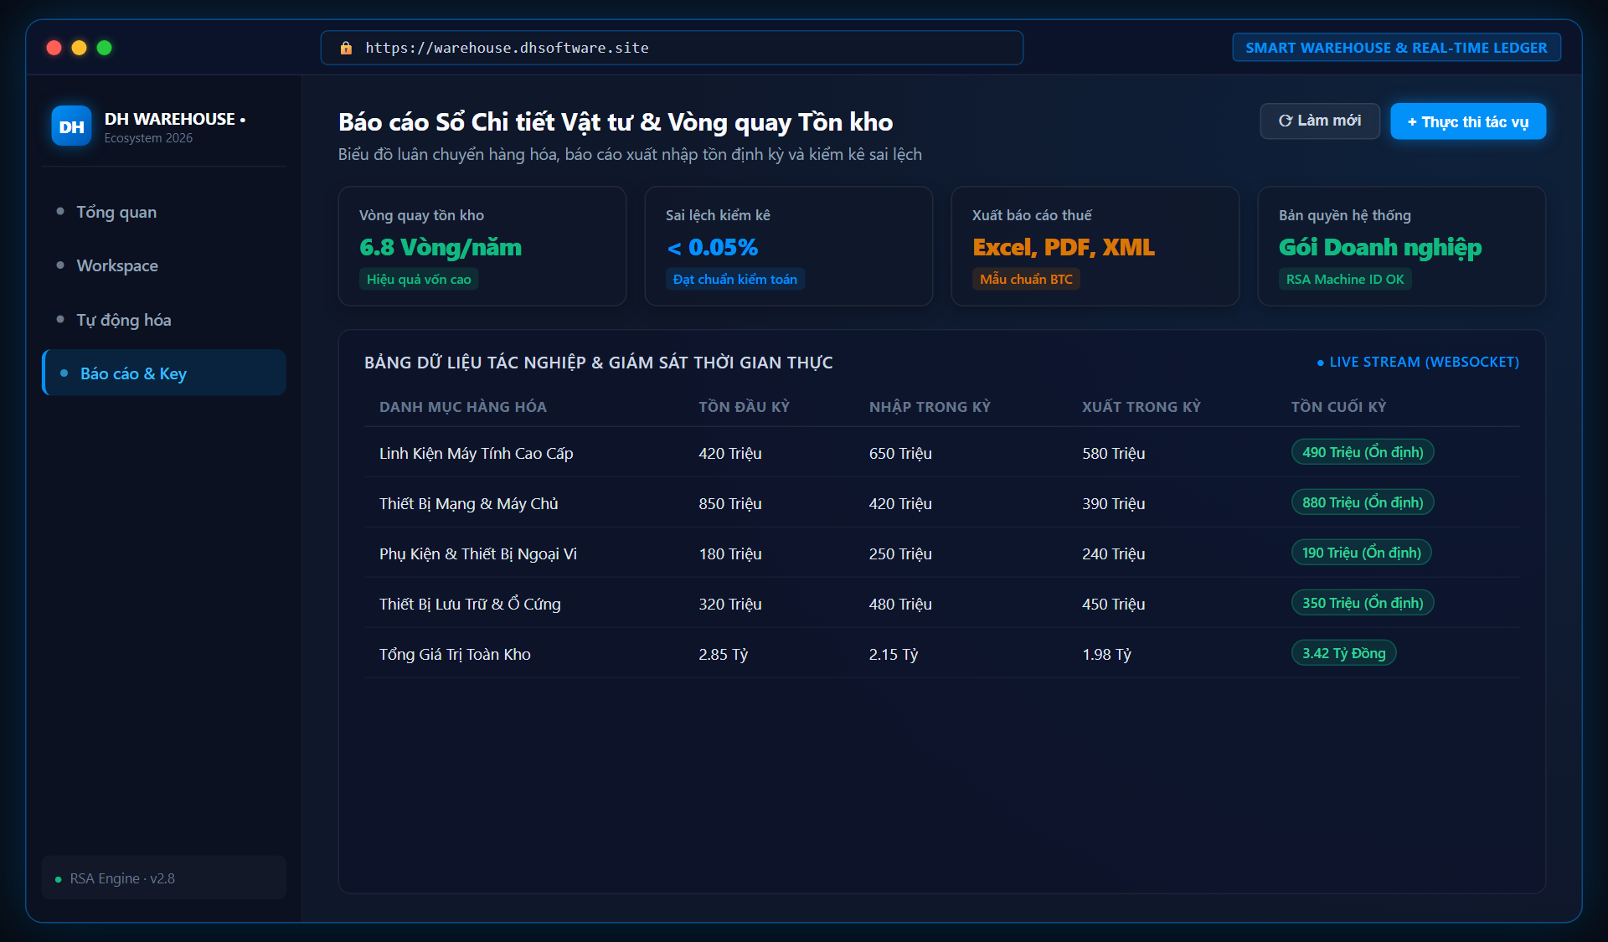The height and width of the screenshot is (942, 1608).
Task: Click the RSA Machine ID OK tag
Action: 1345,279
